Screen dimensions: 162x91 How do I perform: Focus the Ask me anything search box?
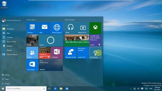[26, 89]
